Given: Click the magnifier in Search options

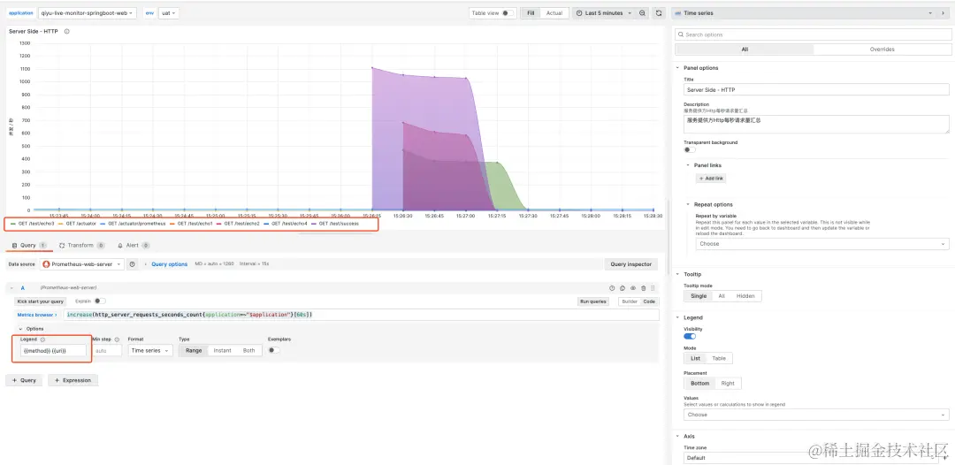Looking at the screenshot, I should pyautogui.click(x=681, y=34).
